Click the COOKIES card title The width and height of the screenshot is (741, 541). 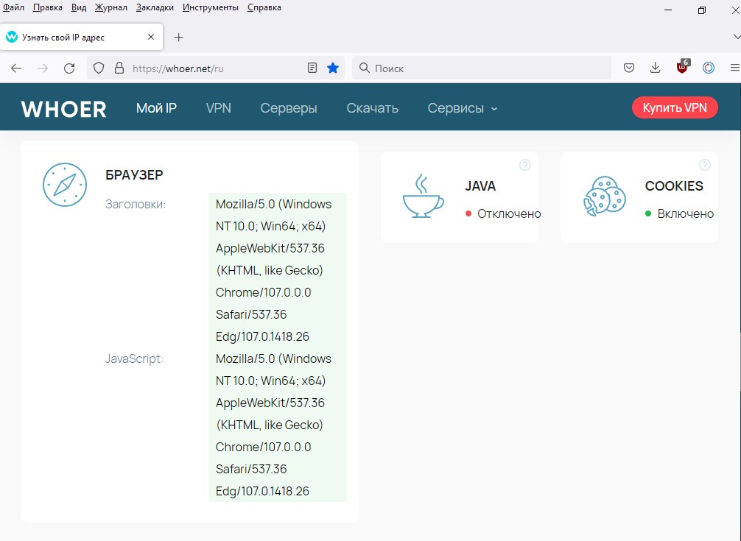(x=674, y=186)
